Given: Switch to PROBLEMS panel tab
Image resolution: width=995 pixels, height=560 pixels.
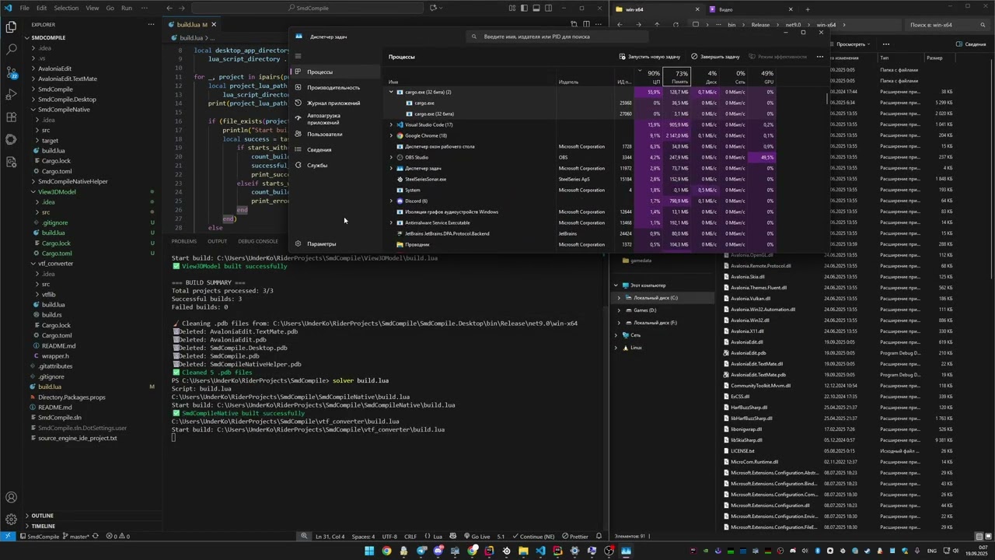Looking at the screenshot, I should tap(184, 241).
